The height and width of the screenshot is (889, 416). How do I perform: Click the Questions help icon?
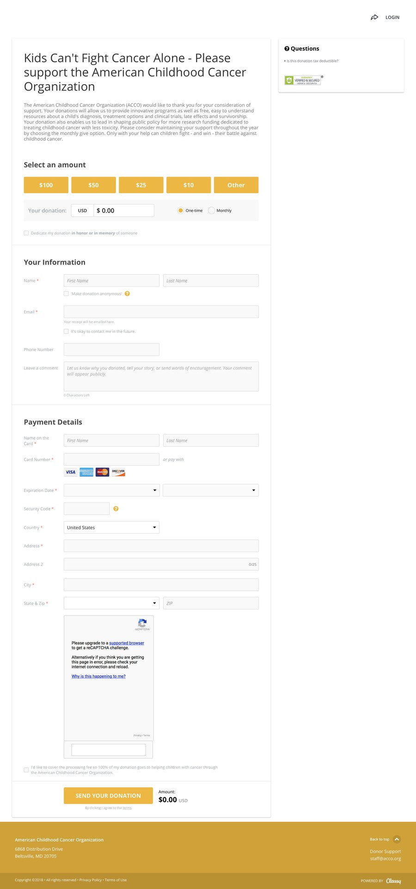(287, 49)
